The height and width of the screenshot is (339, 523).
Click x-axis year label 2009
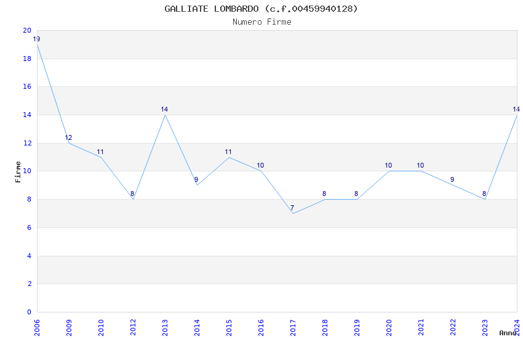pyautogui.click(x=69, y=327)
